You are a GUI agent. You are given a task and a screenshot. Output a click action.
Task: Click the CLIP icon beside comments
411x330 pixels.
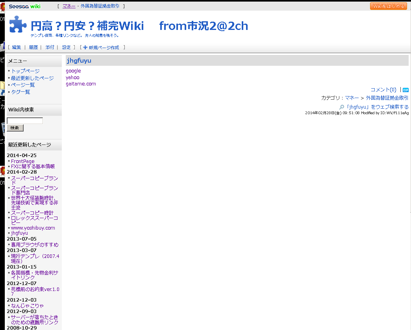click(x=405, y=90)
